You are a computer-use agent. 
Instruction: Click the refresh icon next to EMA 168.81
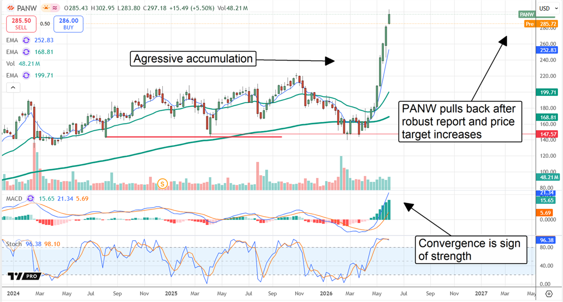pos(26,52)
